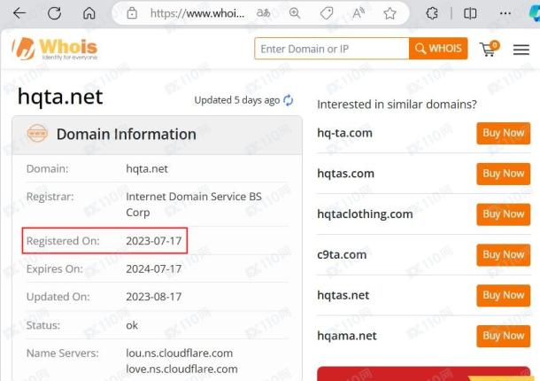The width and height of the screenshot is (540, 381).
Task: Refresh the hqta.net record update icon
Action: point(288,100)
